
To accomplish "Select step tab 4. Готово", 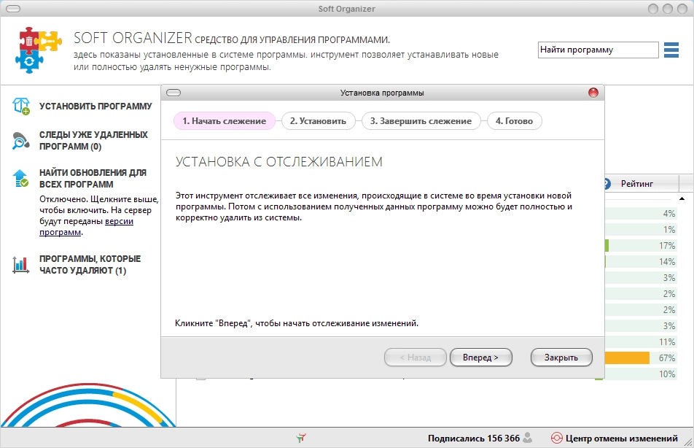I will 515,121.
